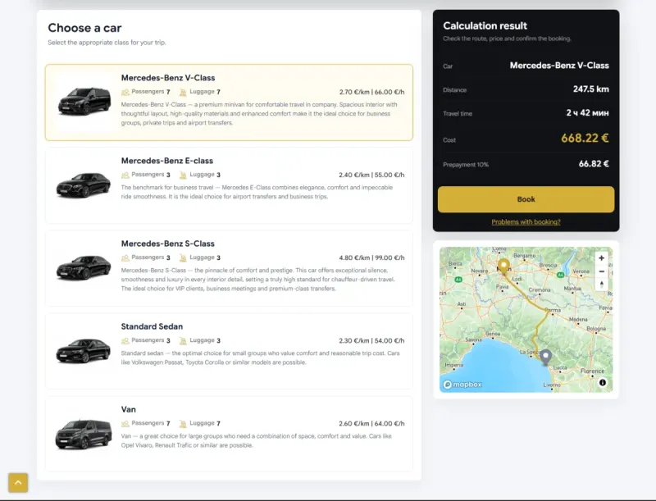This screenshot has height=501, width=656.
Task: Select the Standard Sedan car image
Action: tap(84, 350)
